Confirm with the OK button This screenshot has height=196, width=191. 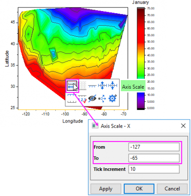[139, 188]
